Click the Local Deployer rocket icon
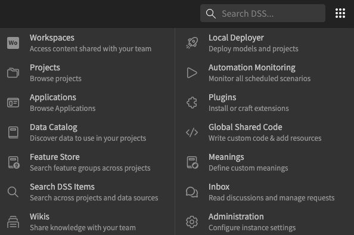 pyautogui.click(x=192, y=43)
